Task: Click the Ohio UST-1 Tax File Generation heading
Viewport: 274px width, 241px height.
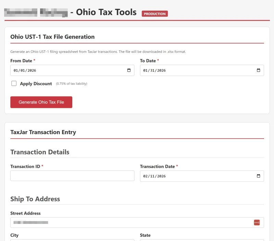Action: point(52,37)
